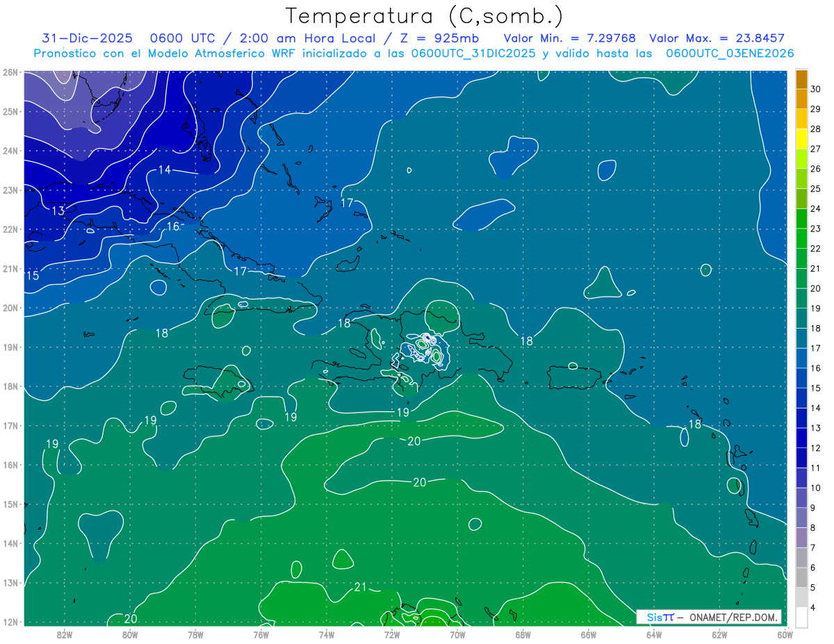834x644 pixels.
Task: Click the white color bar swatch beside 4
Action: click(801, 617)
